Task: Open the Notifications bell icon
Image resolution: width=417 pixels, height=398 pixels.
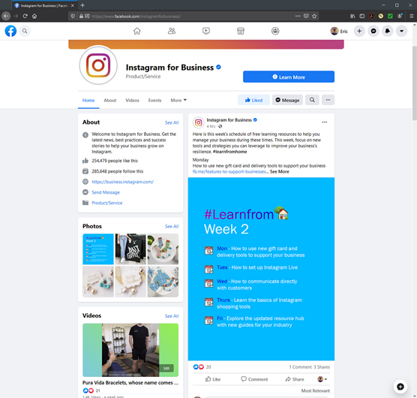Action: pos(388,31)
